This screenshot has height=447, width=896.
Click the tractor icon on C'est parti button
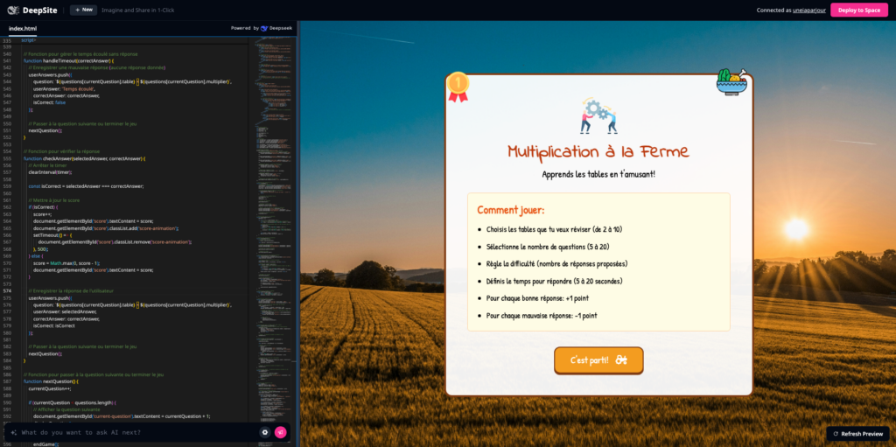click(x=621, y=360)
